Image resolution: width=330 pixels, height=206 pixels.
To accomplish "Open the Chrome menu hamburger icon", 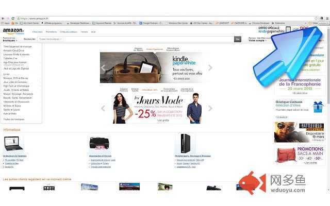I will [x=327, y=19].
